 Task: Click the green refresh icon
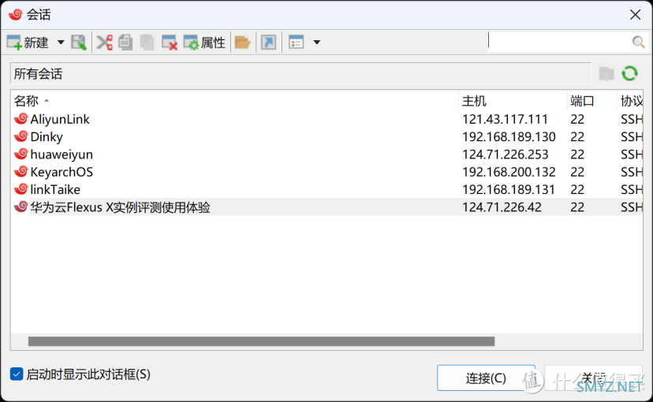[629, 73]
